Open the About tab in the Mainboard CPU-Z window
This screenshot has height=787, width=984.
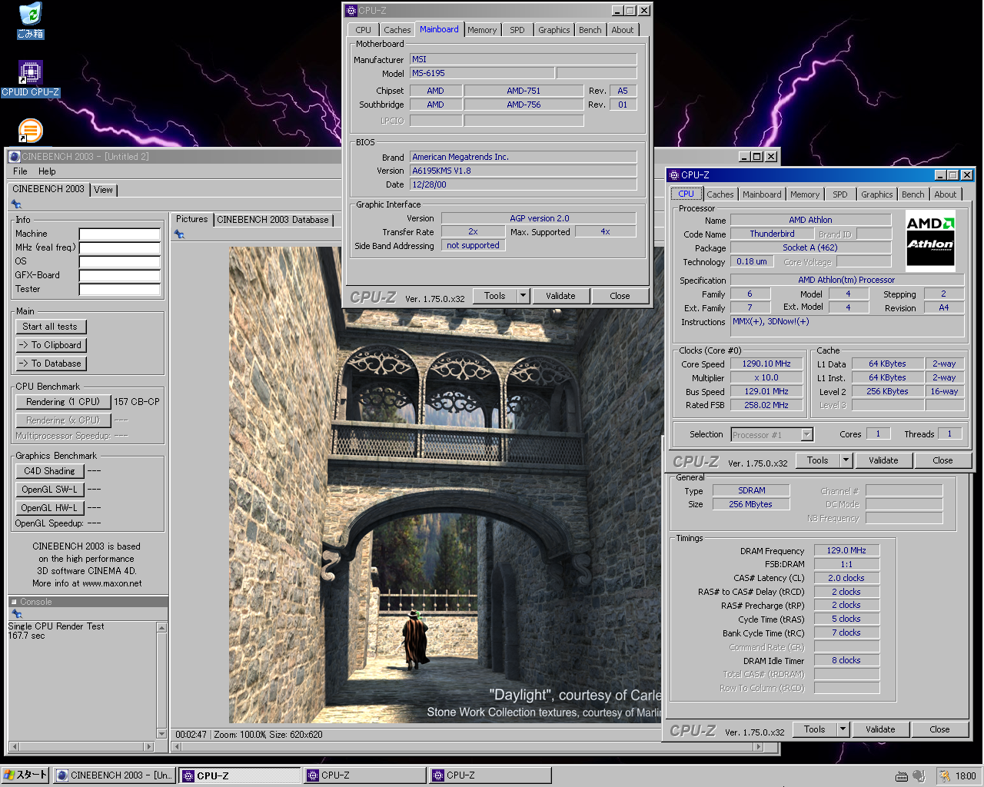coord(623,30)
